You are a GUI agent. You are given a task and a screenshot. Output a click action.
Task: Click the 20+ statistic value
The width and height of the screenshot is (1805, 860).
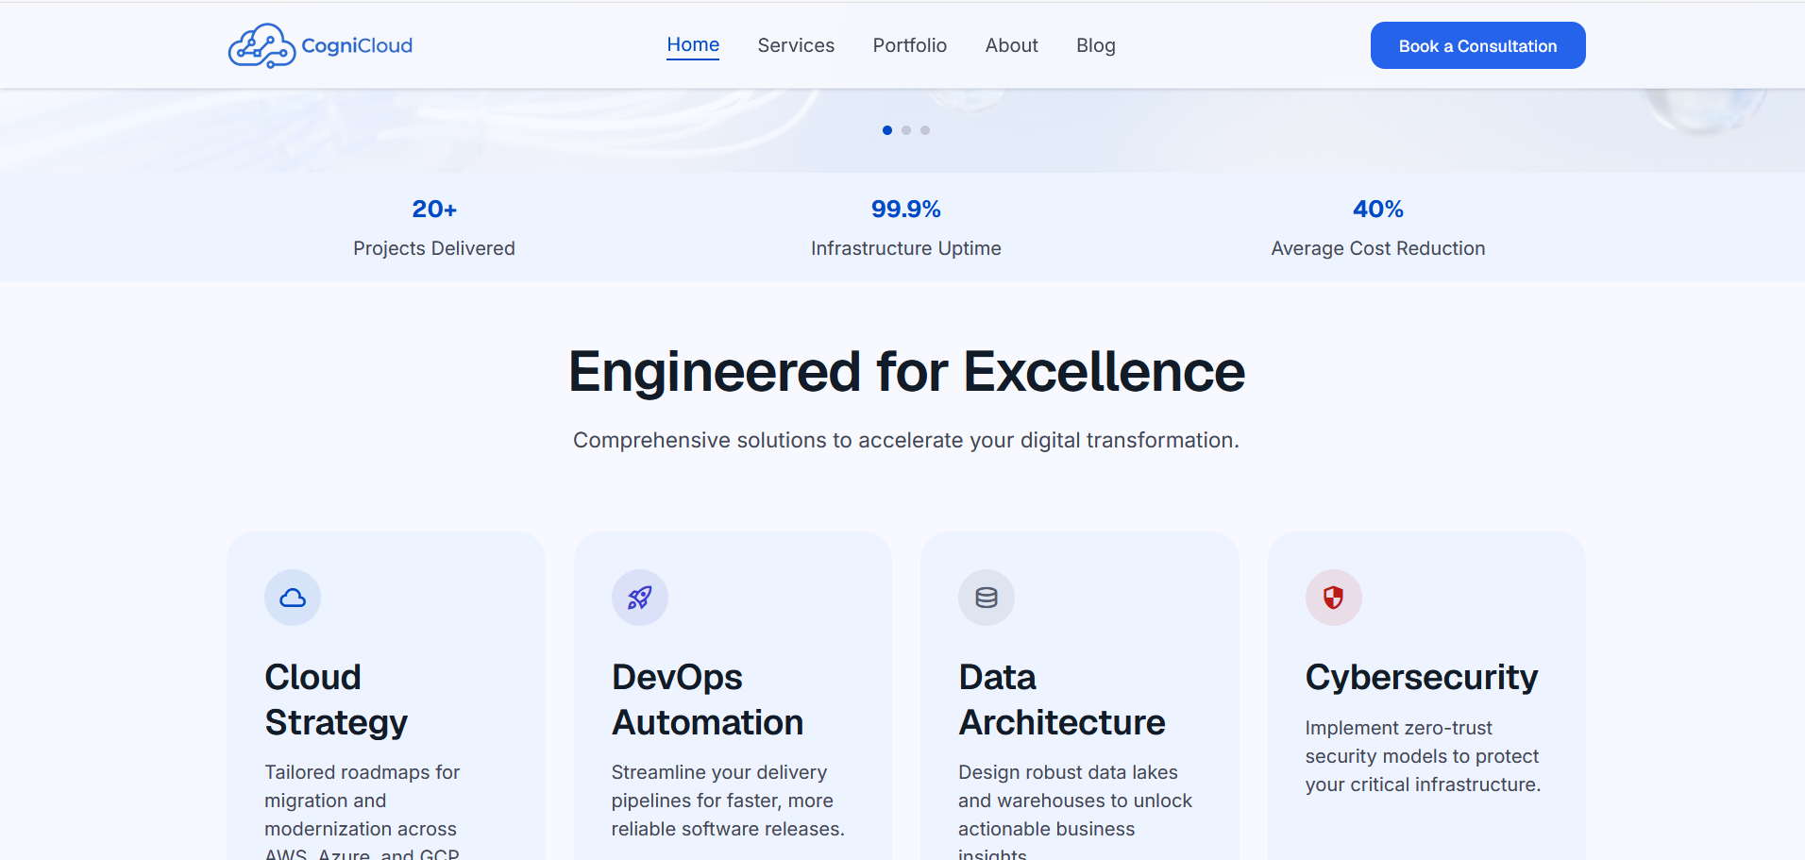[434, 209]
